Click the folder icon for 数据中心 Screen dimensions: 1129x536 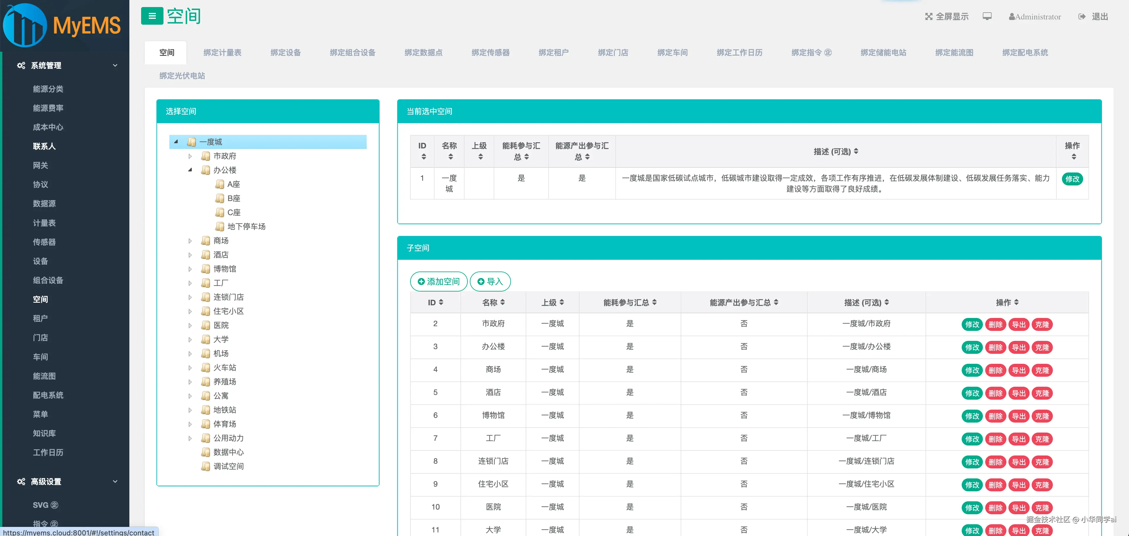(x=206, y=452)
